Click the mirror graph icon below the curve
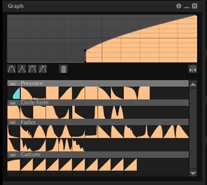 click(193, 69)
